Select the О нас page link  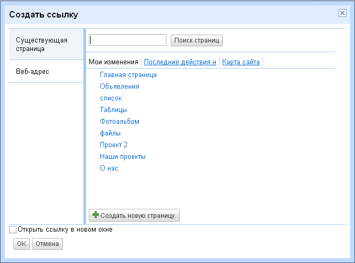(109, 168)
